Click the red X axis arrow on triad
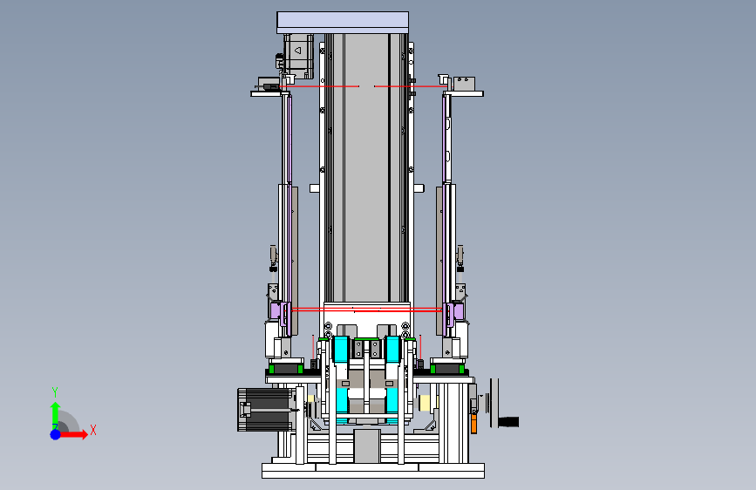The image size is (756, 490). click(73, 434)
